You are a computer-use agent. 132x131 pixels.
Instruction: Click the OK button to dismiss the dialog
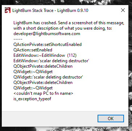111,119
